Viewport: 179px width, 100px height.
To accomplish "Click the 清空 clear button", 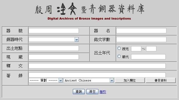I will click(x=92, y=91).
